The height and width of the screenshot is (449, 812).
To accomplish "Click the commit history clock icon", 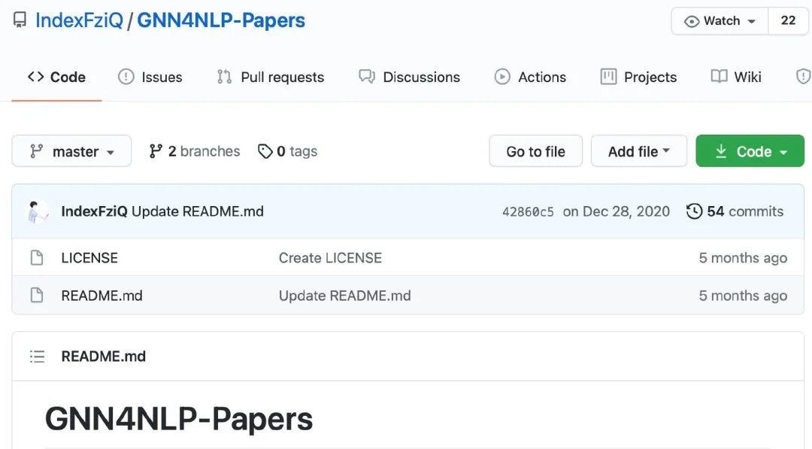I will point(694,211).
